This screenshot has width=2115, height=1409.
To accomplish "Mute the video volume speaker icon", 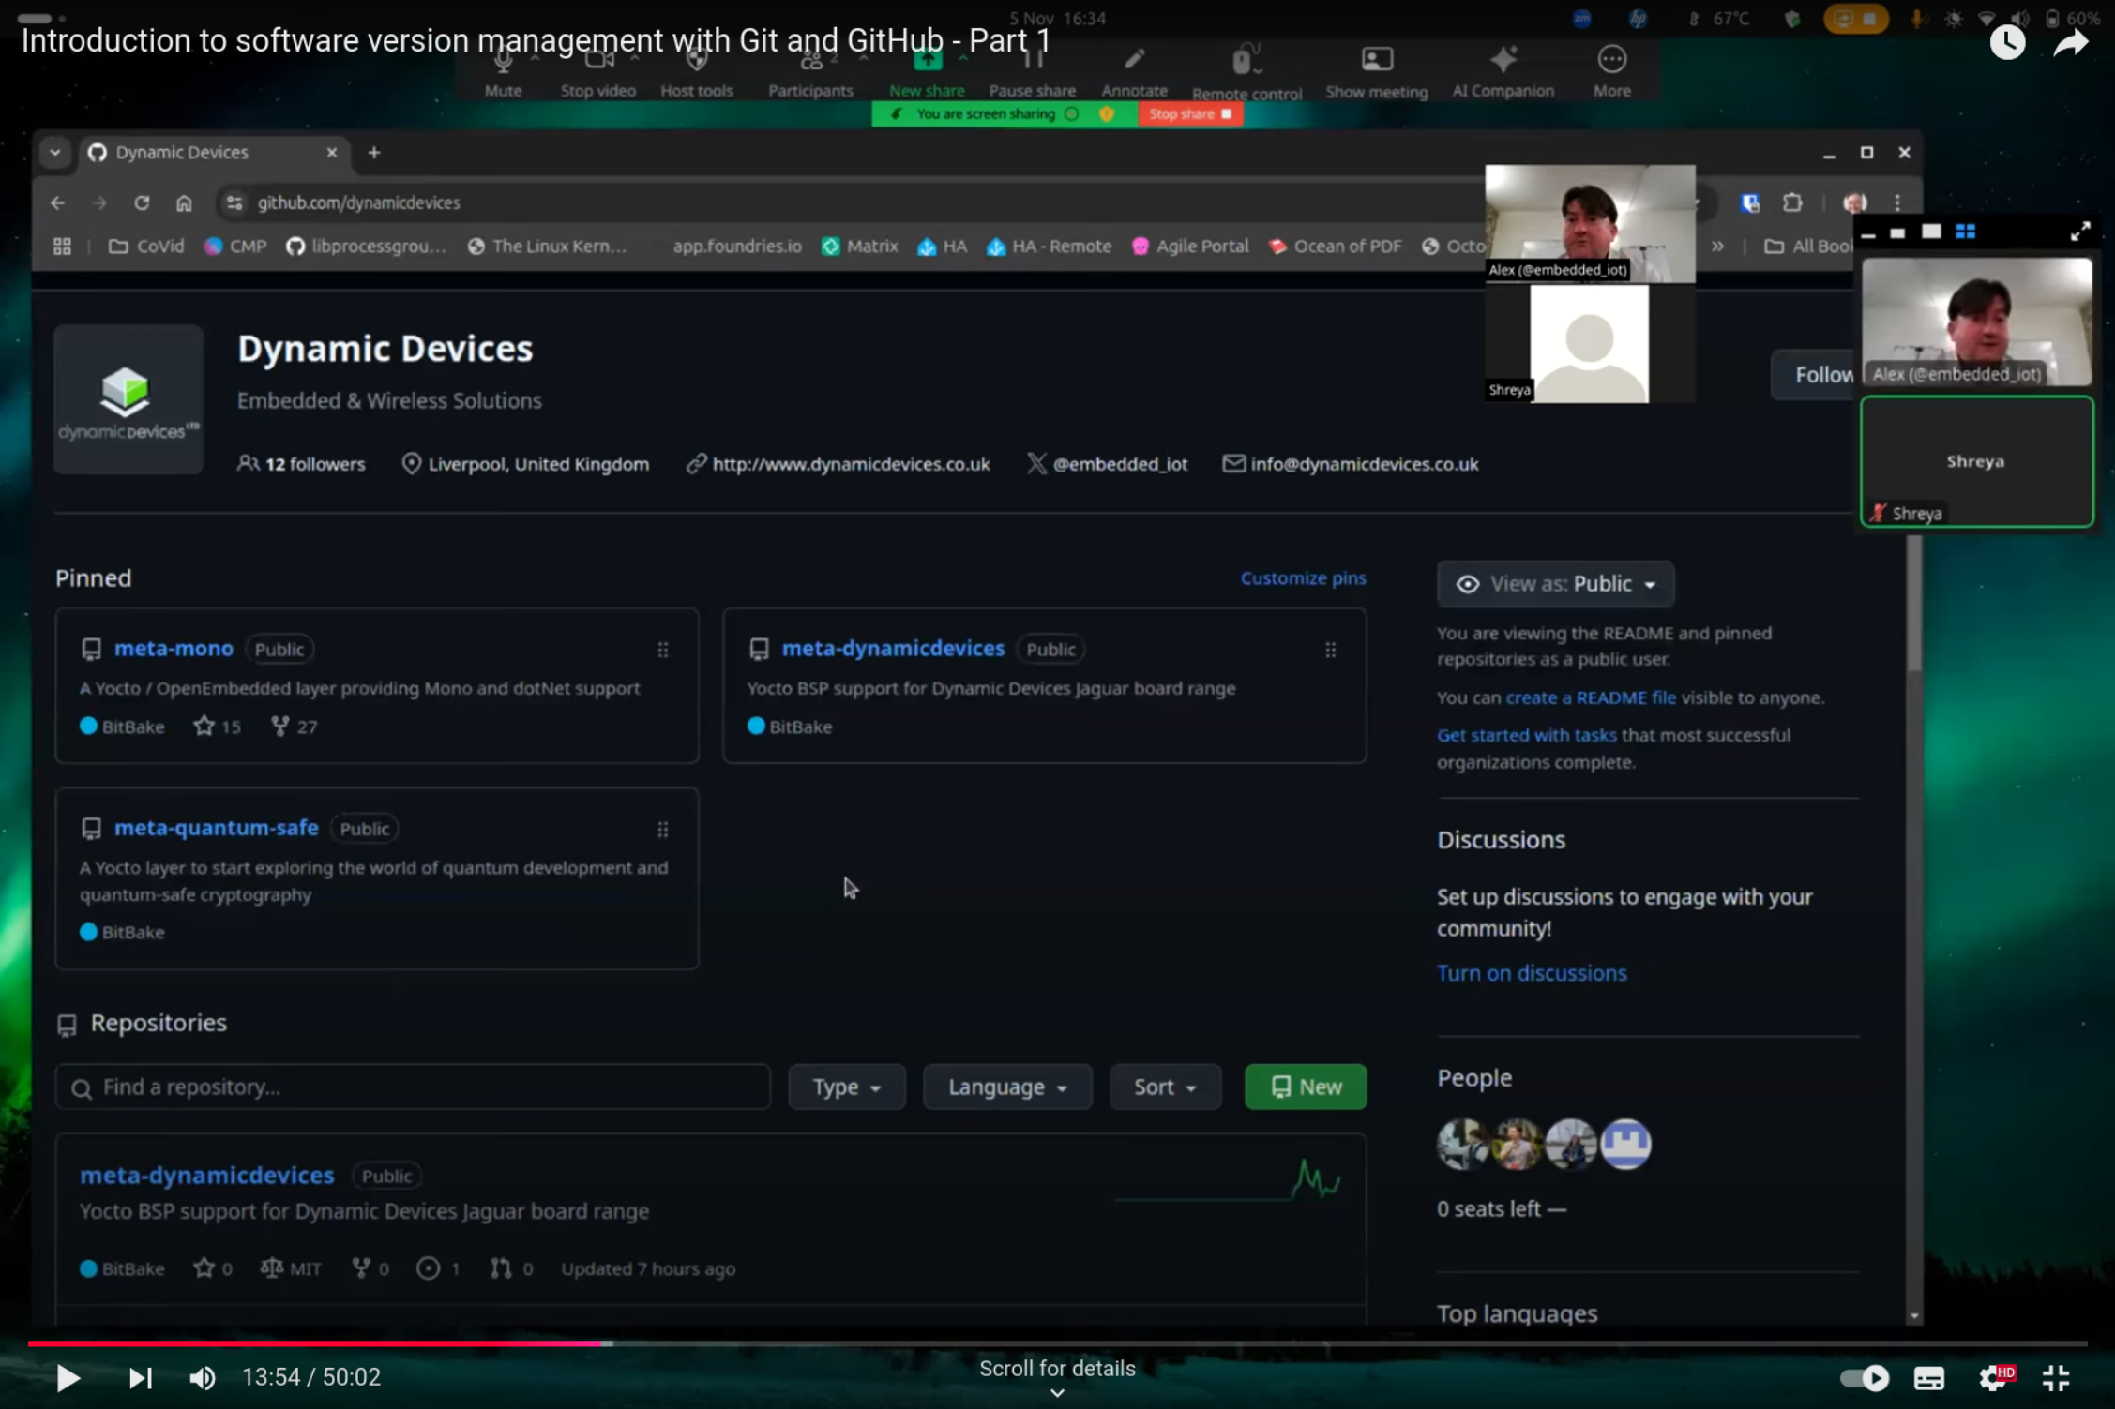I will click(202, 1377).
